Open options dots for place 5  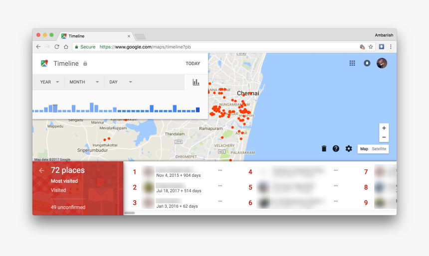click(x=336, y=186)
